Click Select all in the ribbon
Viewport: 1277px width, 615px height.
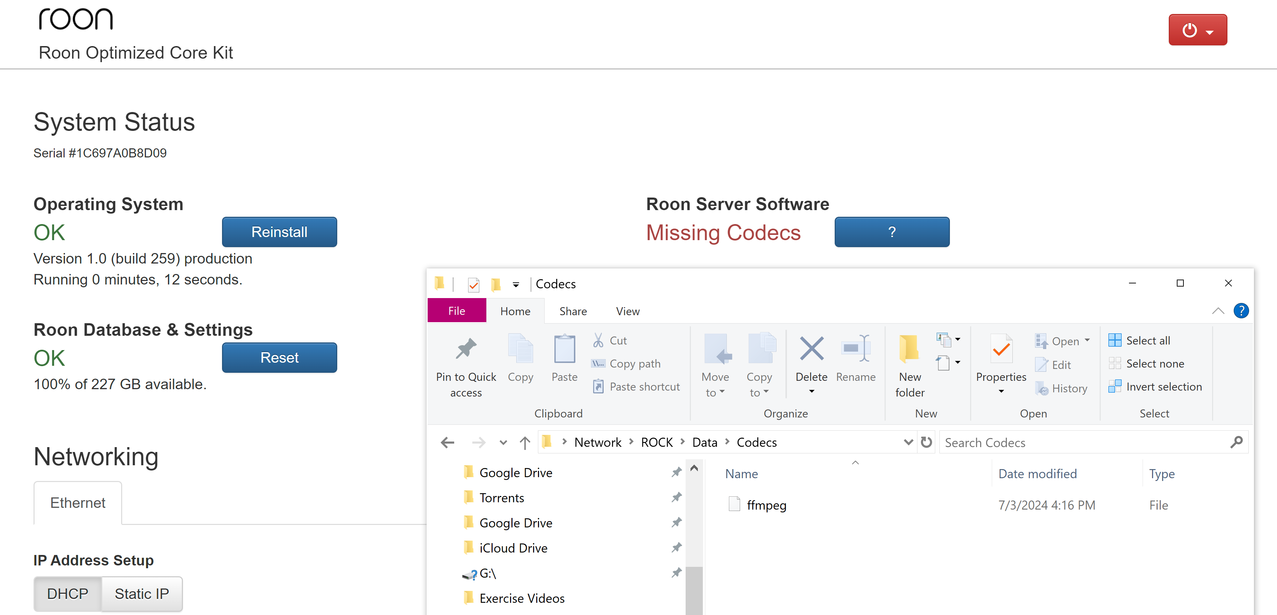click(x=1139, y=340)
